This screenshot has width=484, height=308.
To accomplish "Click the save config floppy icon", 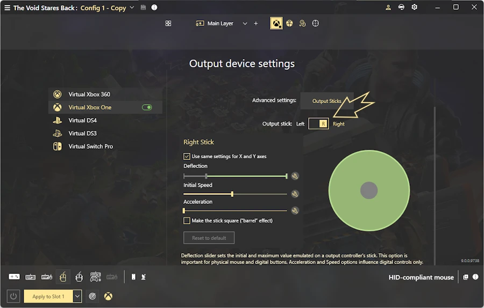I will (x=143, y=8).
